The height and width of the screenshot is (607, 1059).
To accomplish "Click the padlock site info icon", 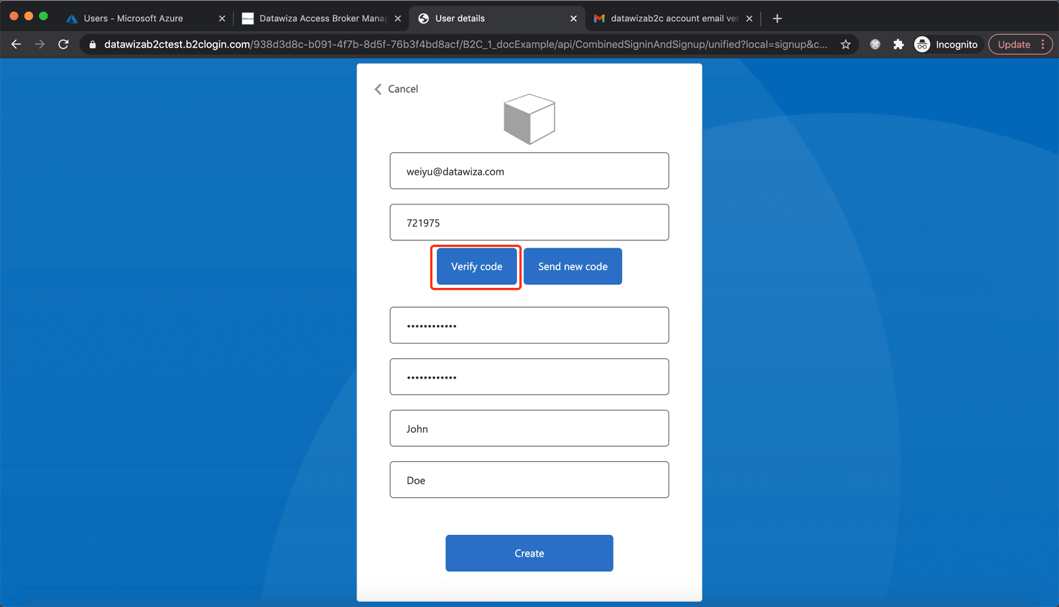I will [93, 44].
